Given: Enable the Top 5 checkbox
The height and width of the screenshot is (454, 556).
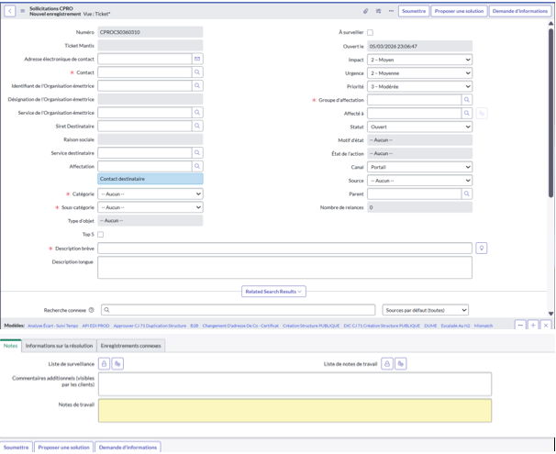Looking at the screenshot, I should tap(101, 235).
